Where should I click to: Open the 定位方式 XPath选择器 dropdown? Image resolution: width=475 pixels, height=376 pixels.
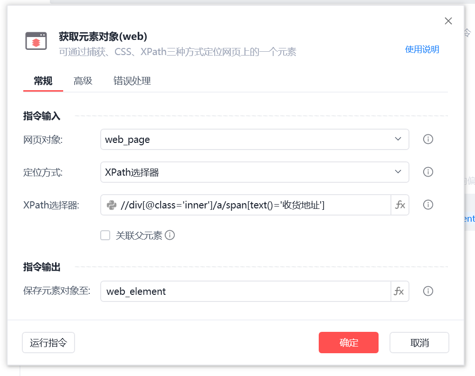point(255,172)
